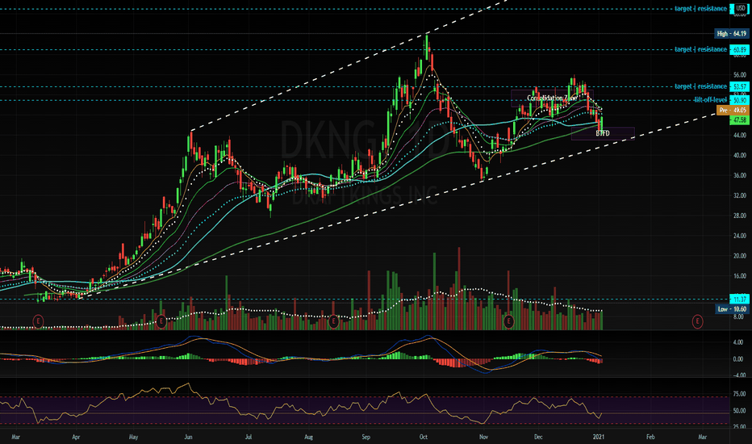Open the future earnings E marker near late February

coord(697,321)
